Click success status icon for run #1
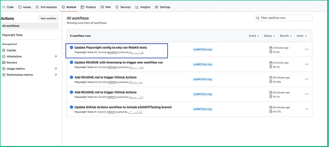The width and height of the screenshot is (329, 147). [x=72, y=107]
